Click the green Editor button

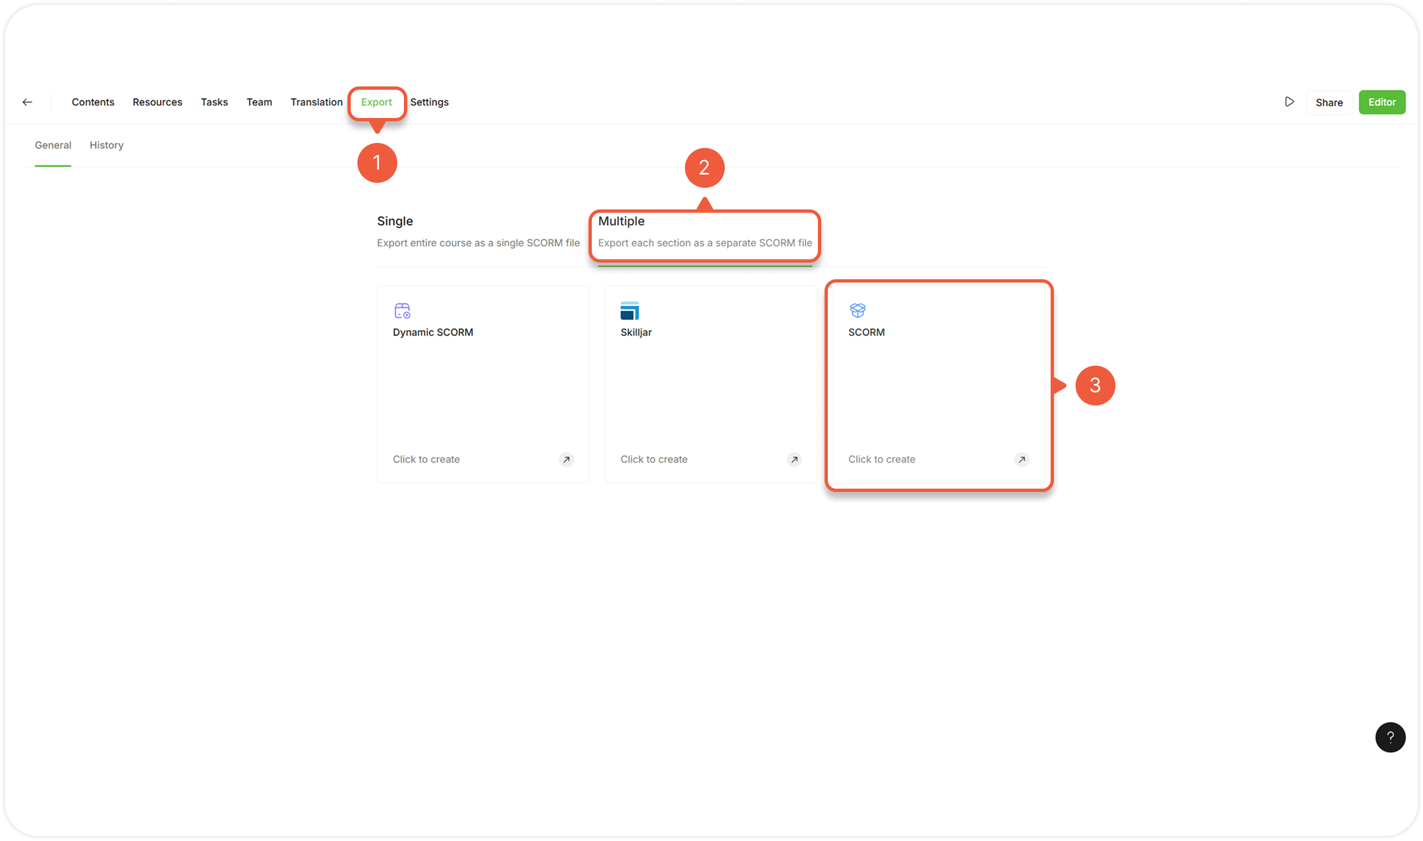pyautogui.click(x=1381, y=102)
